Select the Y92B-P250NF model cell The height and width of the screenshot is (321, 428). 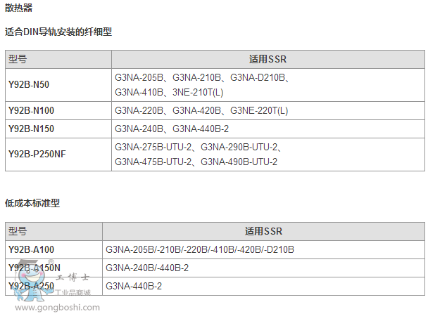coord(37,154)
